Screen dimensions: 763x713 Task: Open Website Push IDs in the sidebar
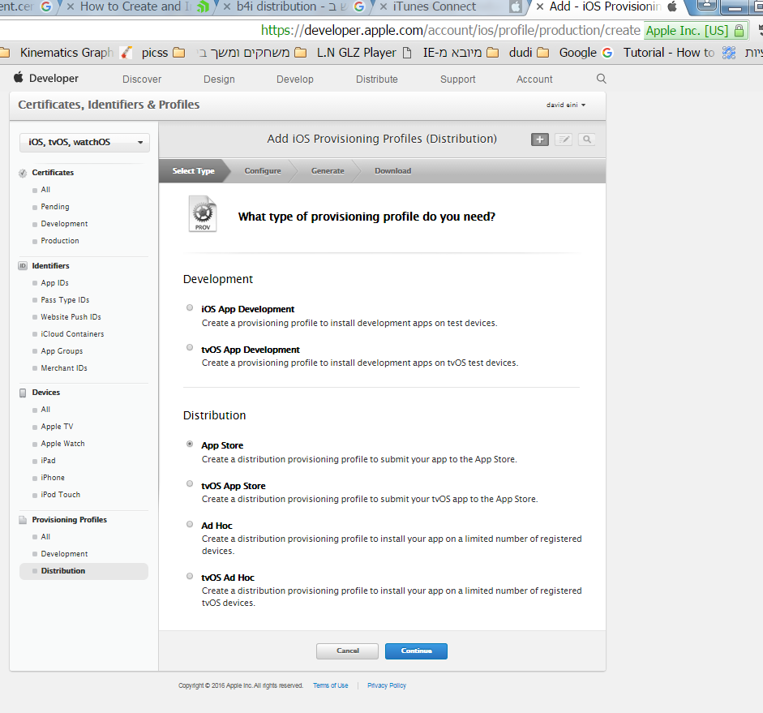pos(71,317)
